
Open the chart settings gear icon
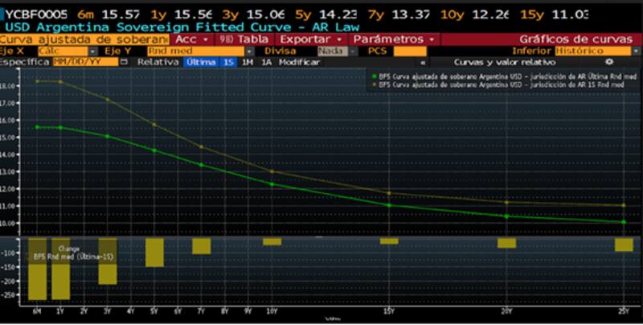(x=608, y=61)
